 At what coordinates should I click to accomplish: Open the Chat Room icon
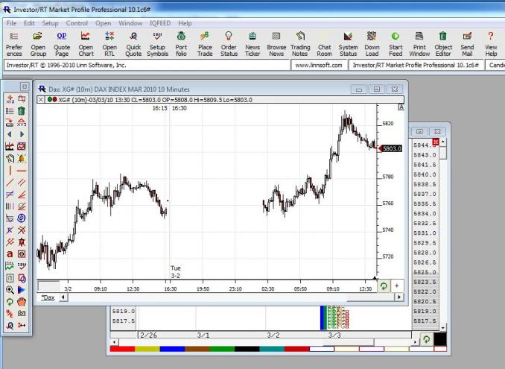(x=324, y=44)
